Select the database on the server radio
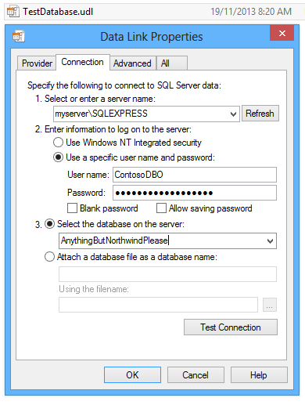 pos(49,224)
